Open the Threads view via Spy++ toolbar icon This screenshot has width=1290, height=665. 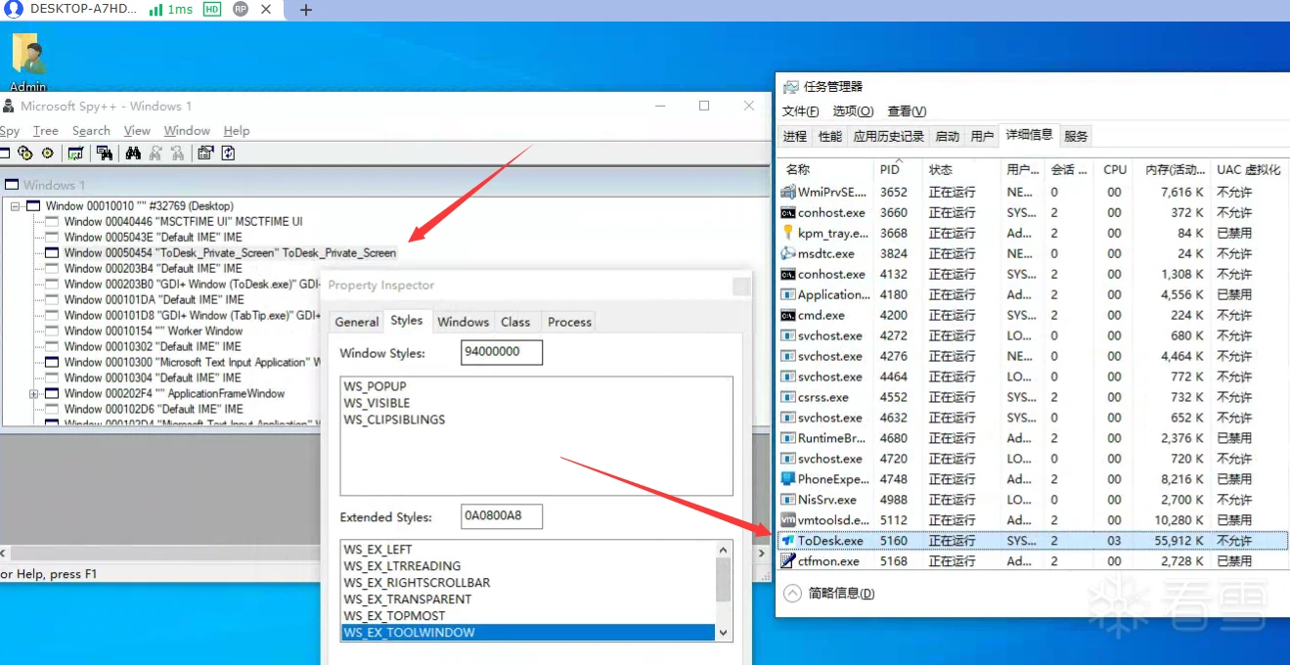(47, 154)
